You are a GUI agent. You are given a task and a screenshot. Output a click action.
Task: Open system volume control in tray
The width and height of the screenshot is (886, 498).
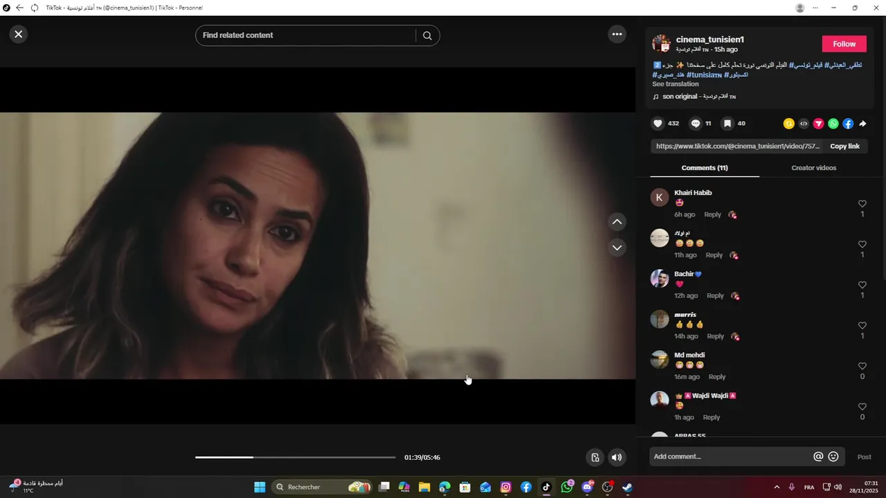click(838, 487)
